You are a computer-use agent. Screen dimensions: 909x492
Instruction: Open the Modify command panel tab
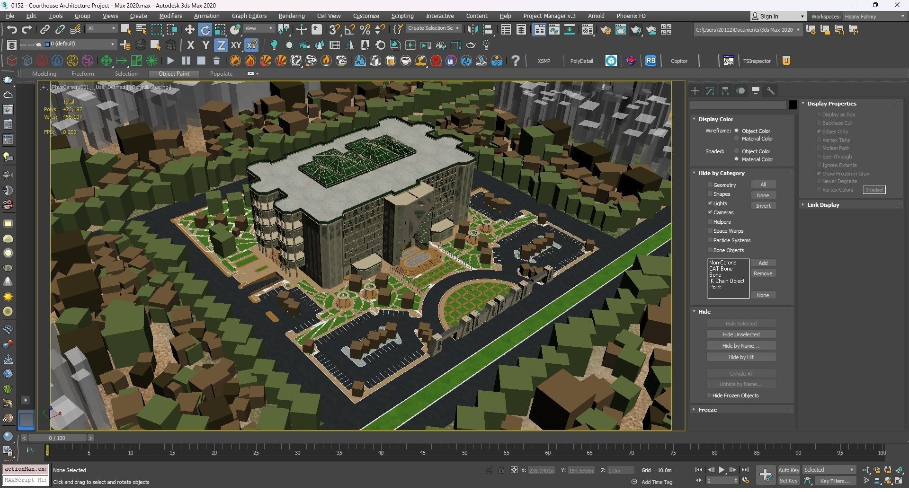tap(710, 91)
